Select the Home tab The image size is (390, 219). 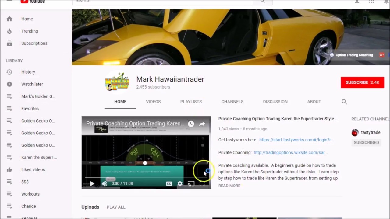point(120,102)
